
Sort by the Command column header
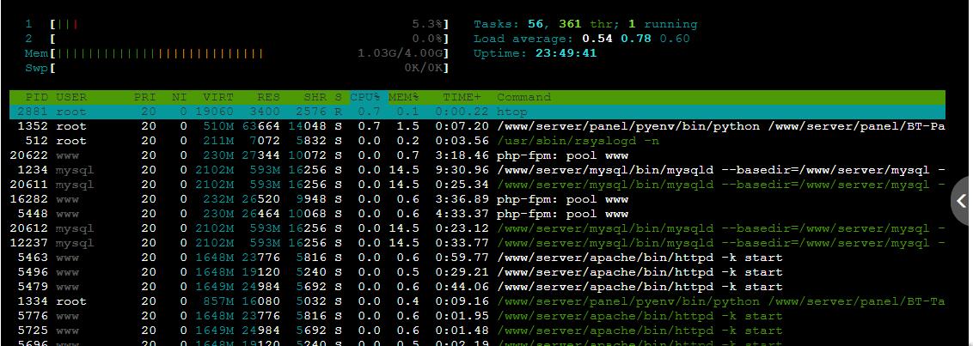tap(523, 97)
